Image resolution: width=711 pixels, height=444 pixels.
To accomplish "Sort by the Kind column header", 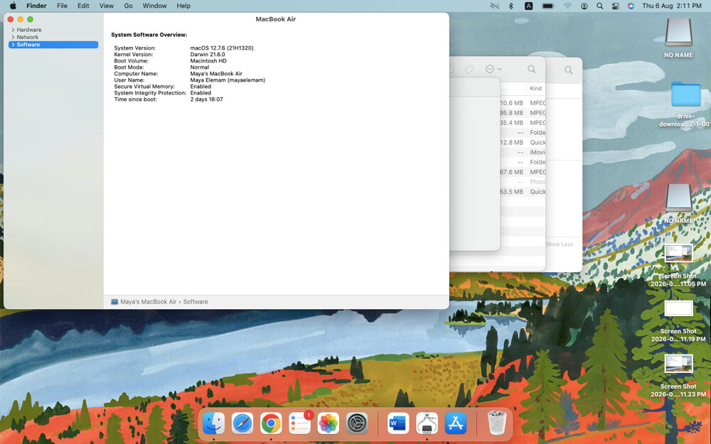I will click(x=536, y=88).
